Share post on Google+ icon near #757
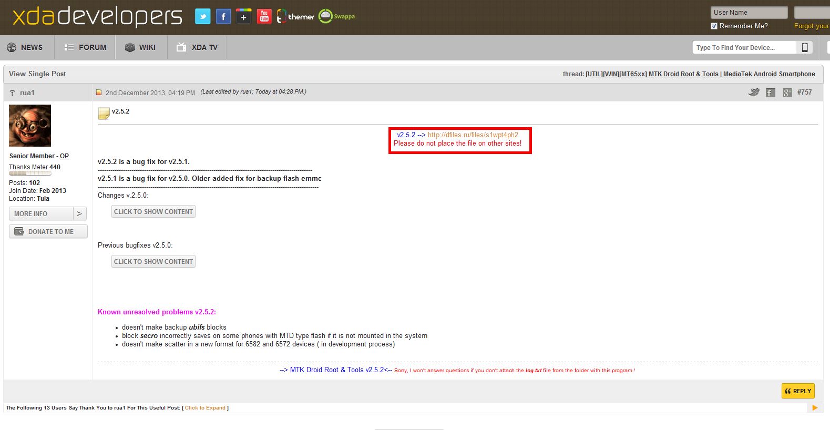 click(787, 93)
